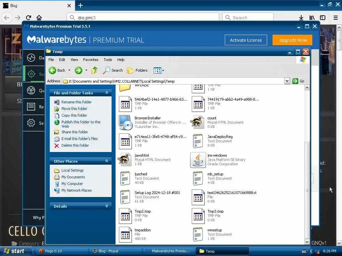Open Search in Explorer toolbar

tap(113, 70)
